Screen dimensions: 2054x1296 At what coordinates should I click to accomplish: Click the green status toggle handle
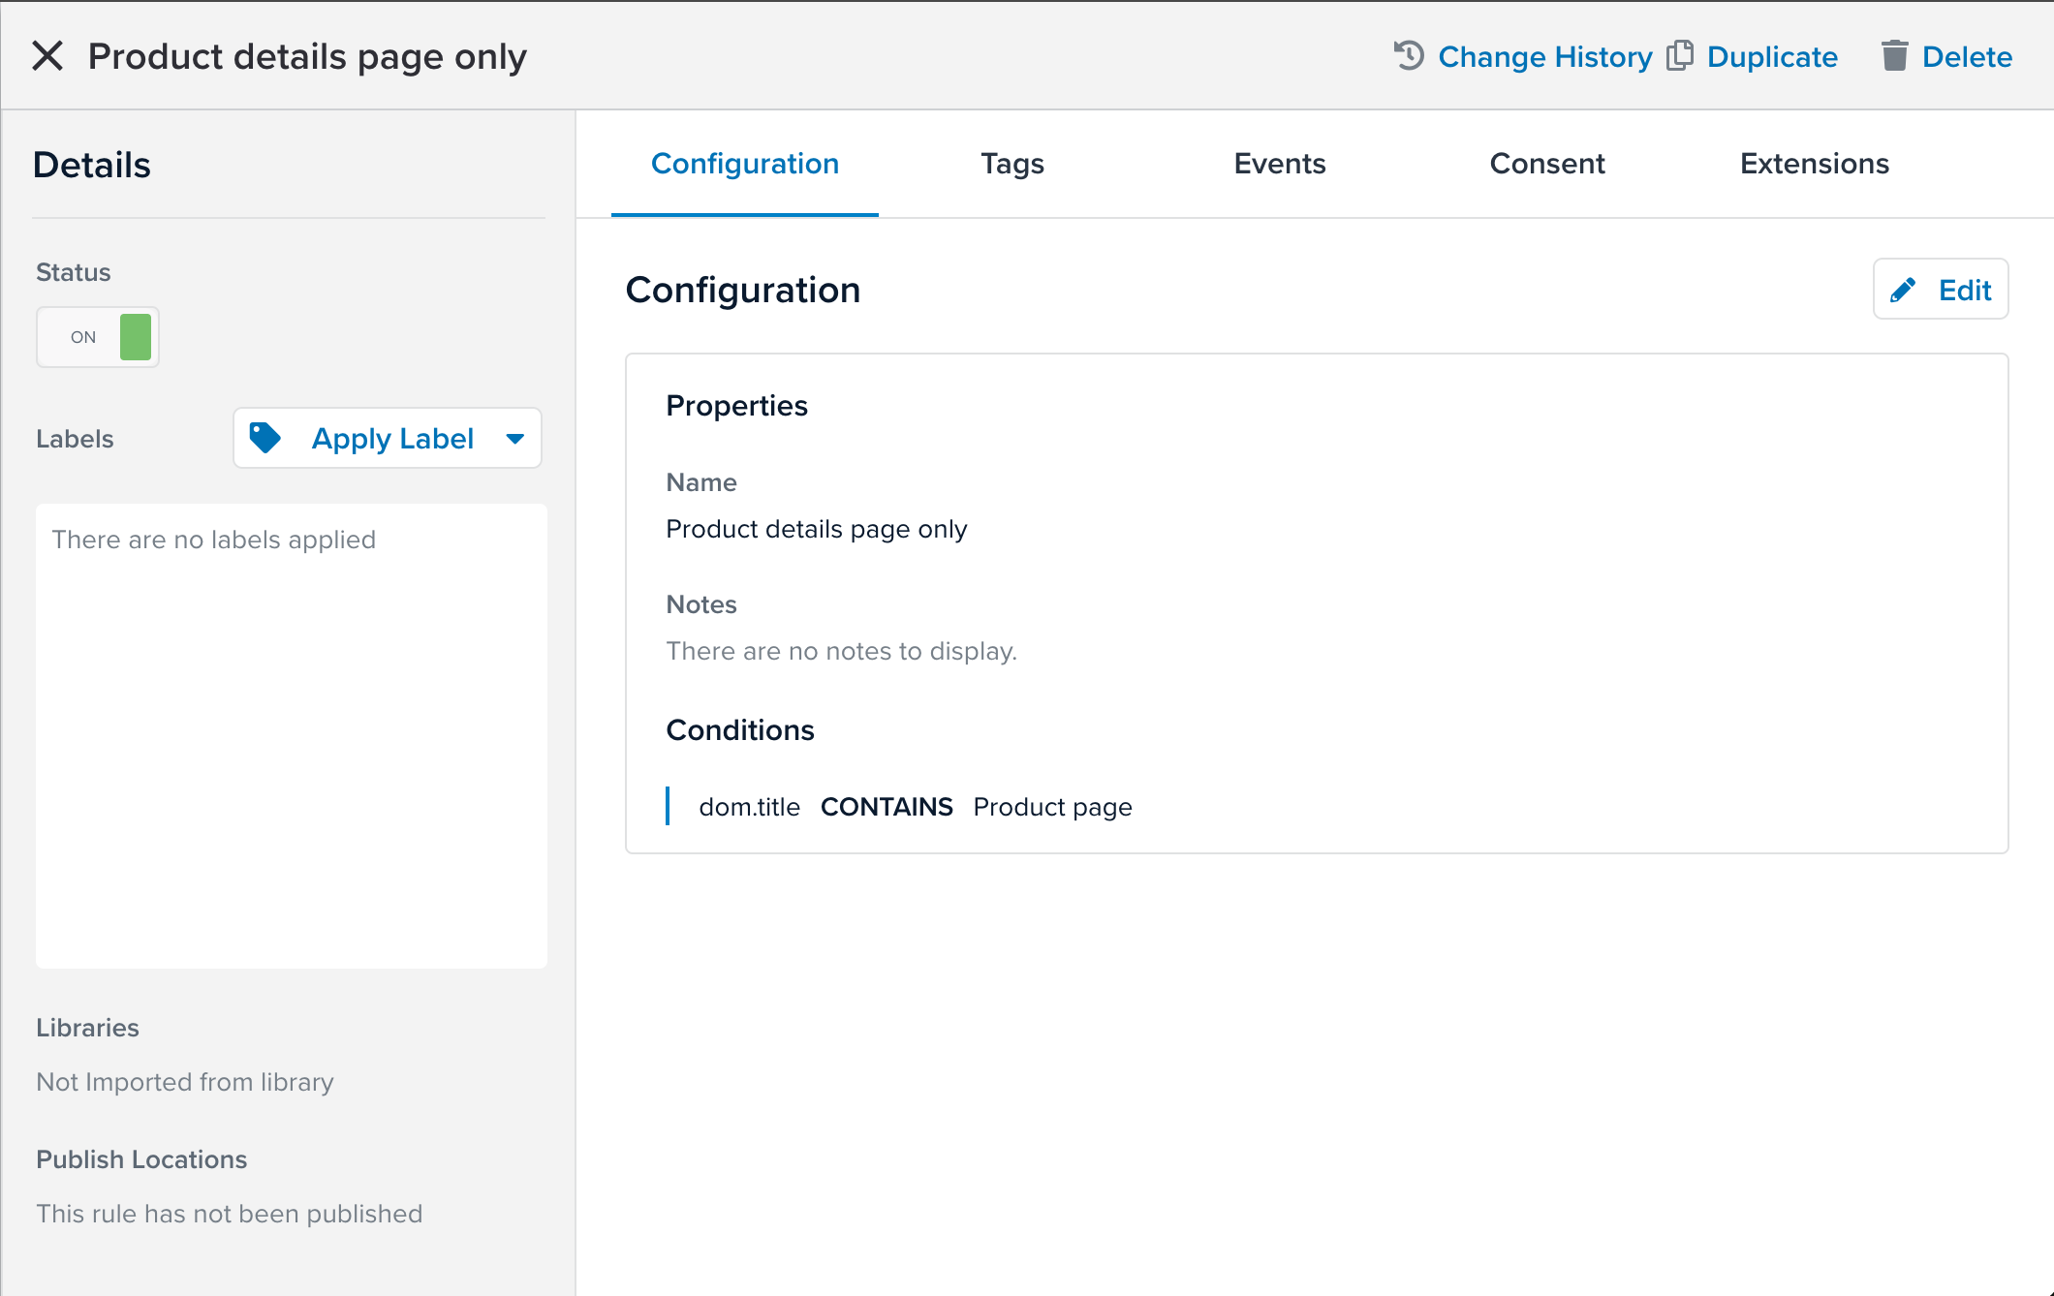click(x=136, y=337)
